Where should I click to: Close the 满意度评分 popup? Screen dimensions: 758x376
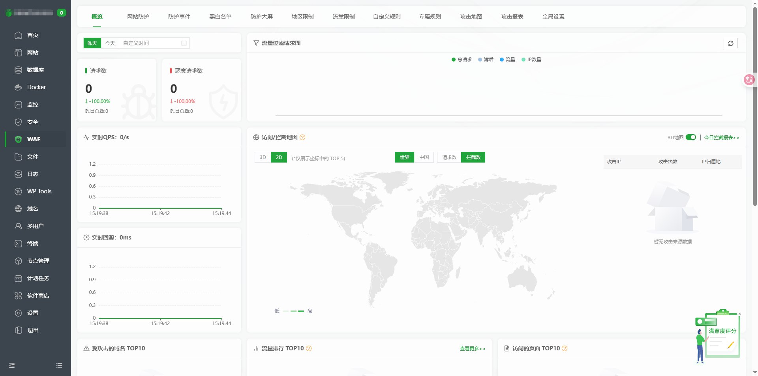pos(739,314)
